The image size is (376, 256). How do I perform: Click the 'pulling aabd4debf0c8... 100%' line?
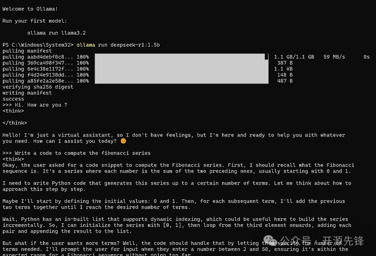(46, 57)
